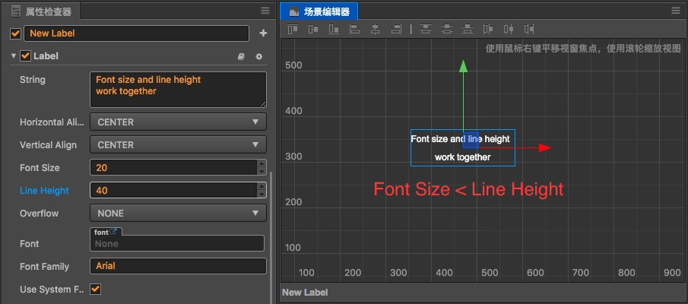Open the Scene editor panel hamburger menu
Screen dimensions: 688x304
pyautogui.click(x=676, y=11)
